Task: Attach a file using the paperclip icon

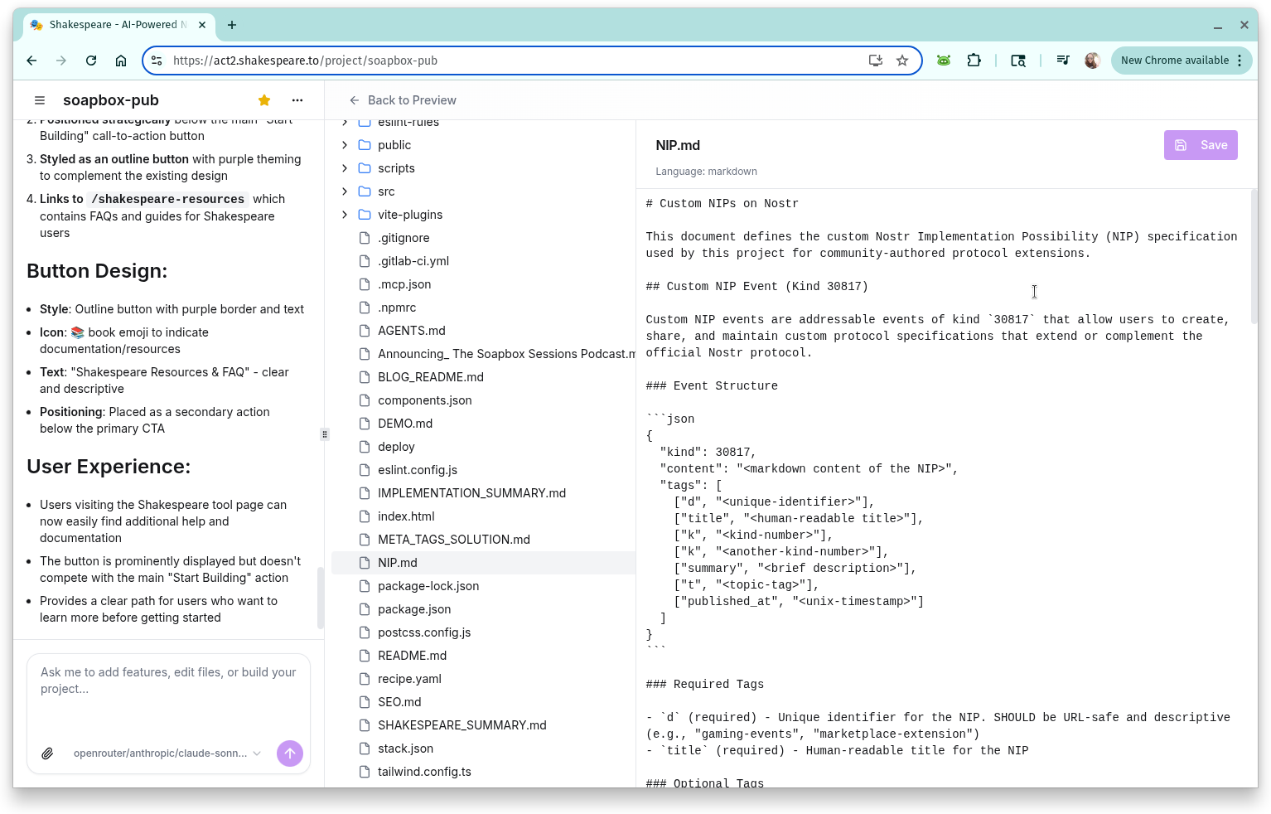Action: tap(47, 753)
